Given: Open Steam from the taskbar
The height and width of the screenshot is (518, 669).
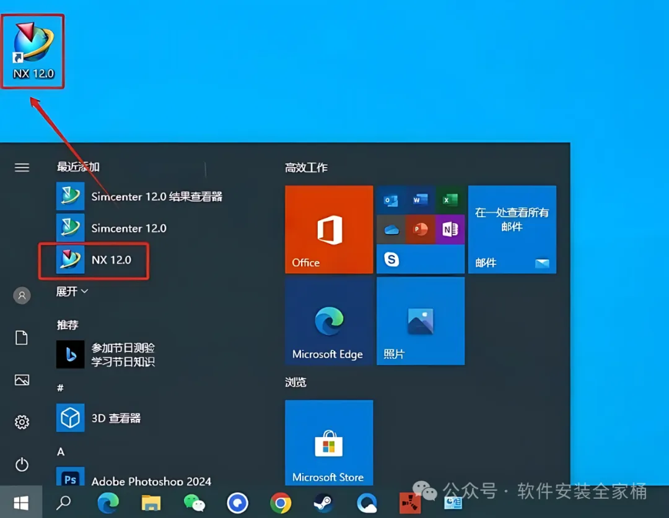Looking at the screenshot, I should (323, 504).
